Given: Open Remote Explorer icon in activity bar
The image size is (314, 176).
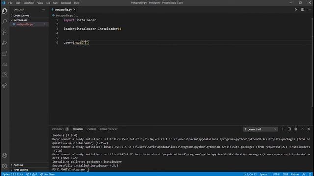Looking at the screenshot, I should pos(4,64).
